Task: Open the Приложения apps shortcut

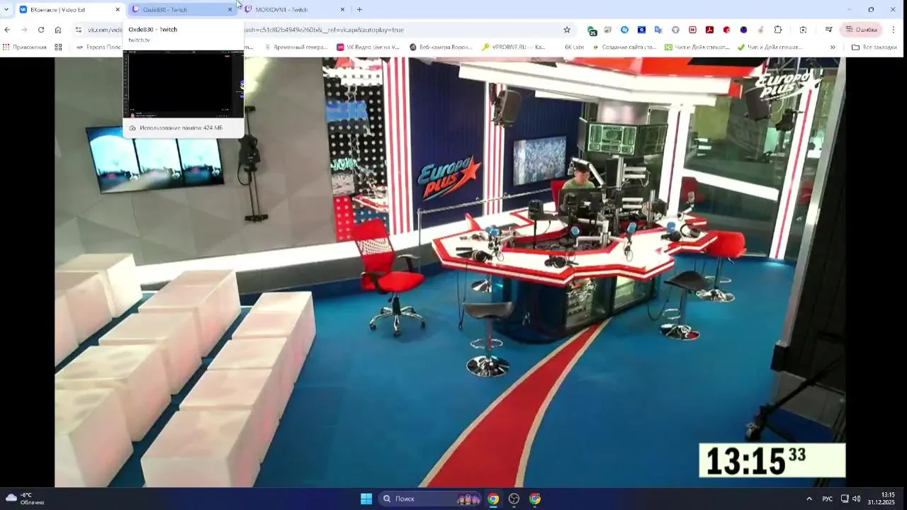Action: coord(25,47)
